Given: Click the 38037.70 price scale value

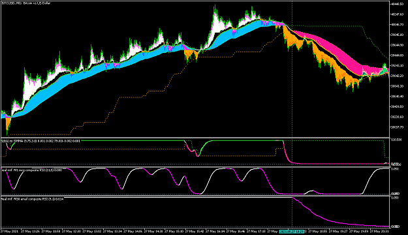Looking at the screenshot, I should (x=397, y=127).
